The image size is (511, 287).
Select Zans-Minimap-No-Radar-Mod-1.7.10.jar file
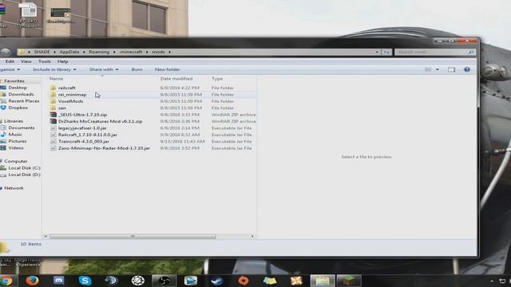(104, 148)
